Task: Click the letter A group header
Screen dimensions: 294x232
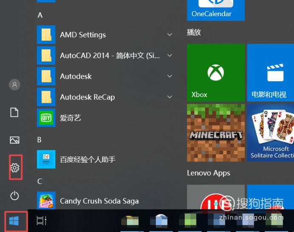Action: (x=40, y=15)
